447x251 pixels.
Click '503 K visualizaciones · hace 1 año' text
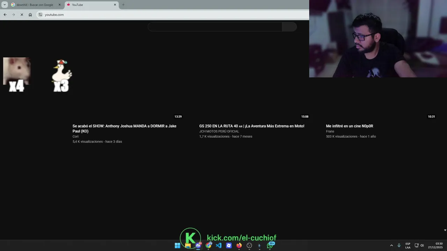[351, 137]
